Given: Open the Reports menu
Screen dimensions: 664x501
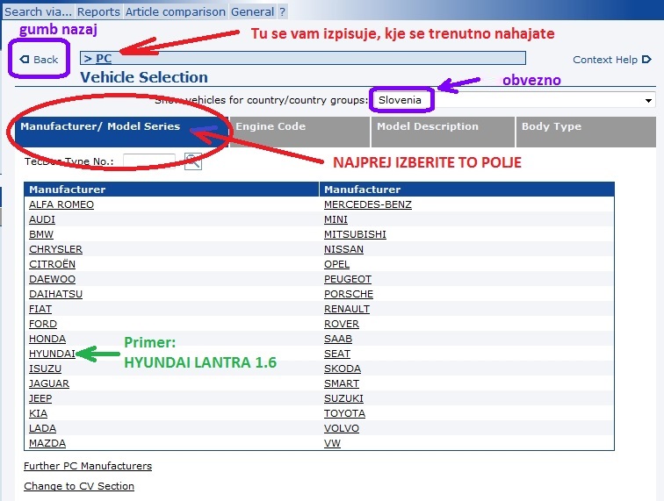Looking at the screenshot, I should [x=98, y=11].
